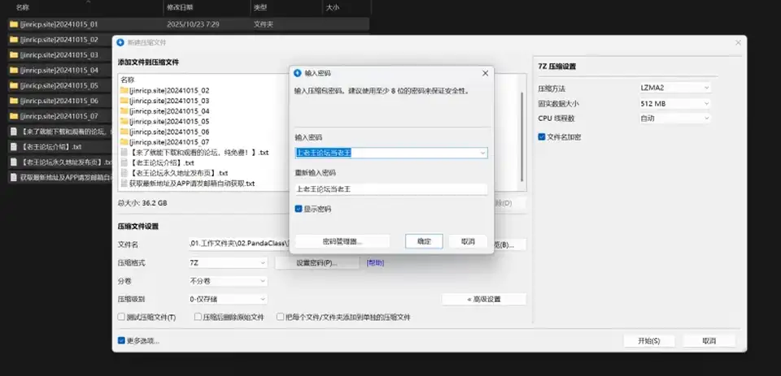Close the 新建压缩文件 window

738,43
